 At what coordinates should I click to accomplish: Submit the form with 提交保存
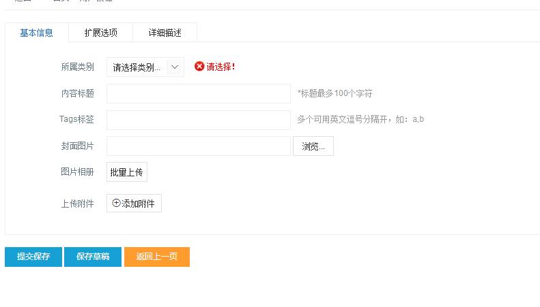[x=33, y=257]
